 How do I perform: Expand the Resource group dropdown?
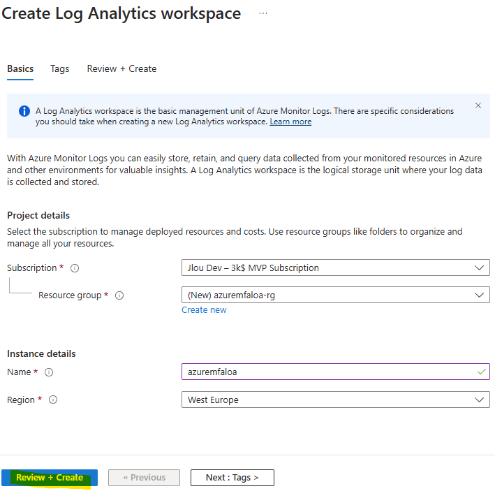point(336,295)
